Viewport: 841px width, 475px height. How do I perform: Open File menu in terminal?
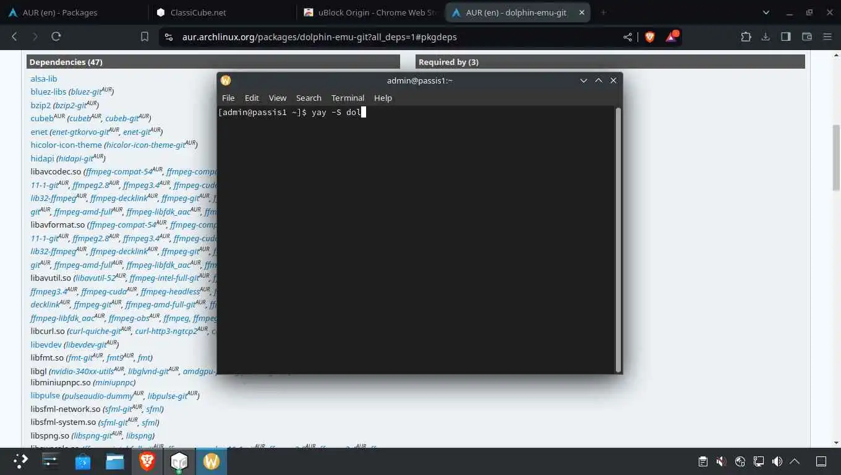228,98
